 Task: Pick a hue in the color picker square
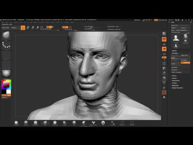(6, 84)
